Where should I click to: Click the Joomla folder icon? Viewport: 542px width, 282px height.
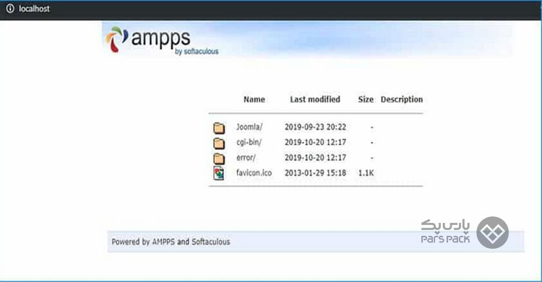tap(219, 128)
